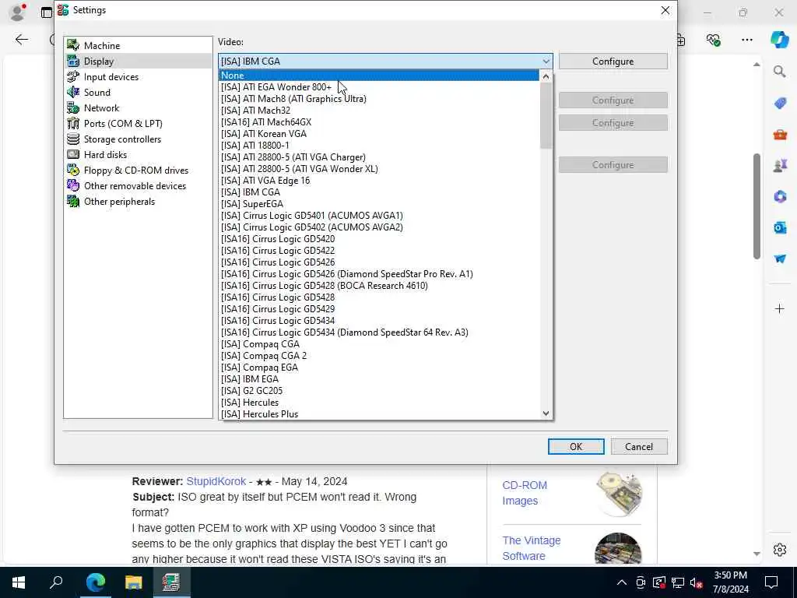
Task: Open Edge sidebar Outlook icon
Action: [x=780, y=227]
